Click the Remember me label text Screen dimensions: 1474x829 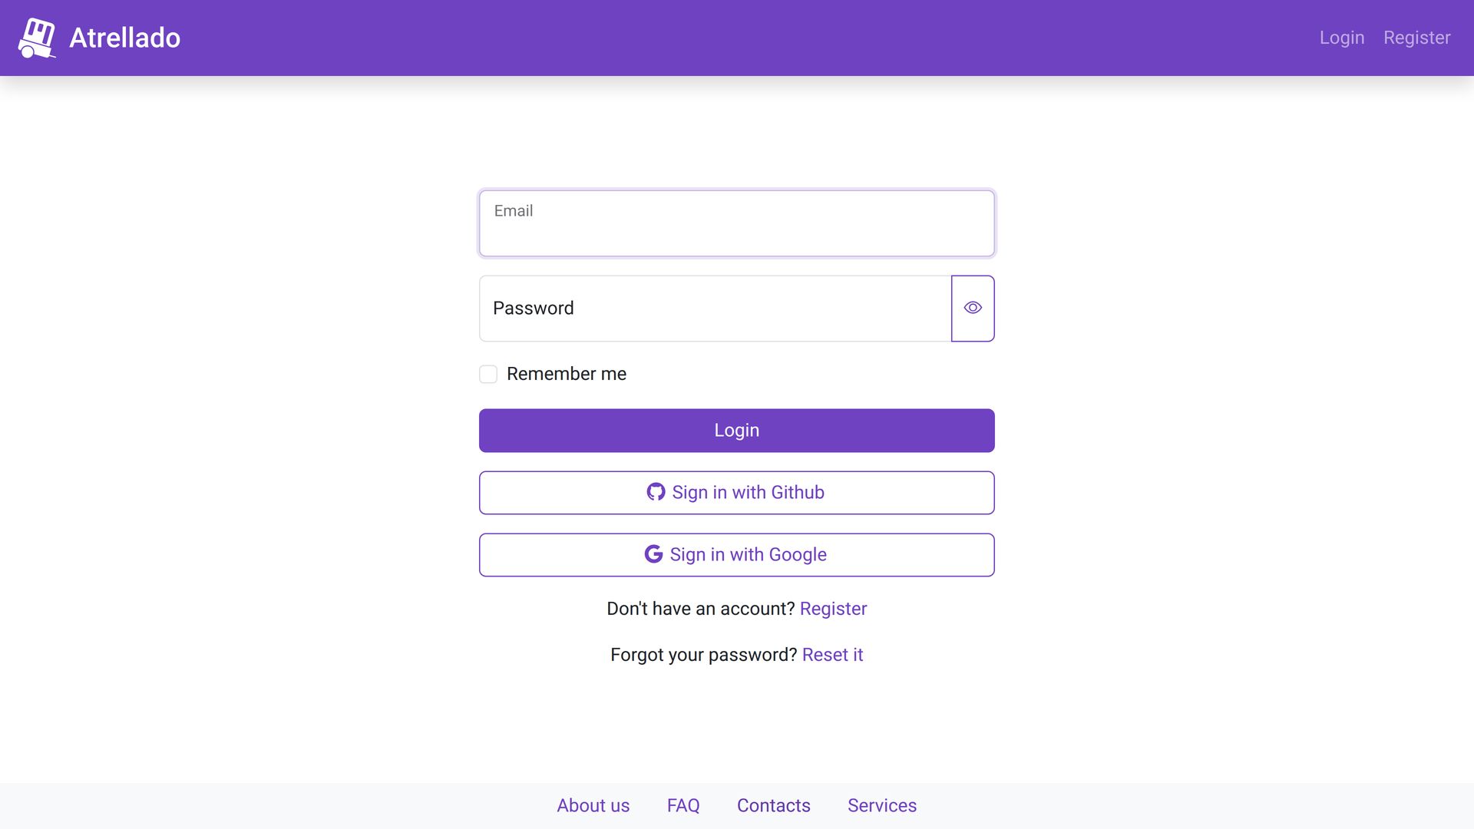[566, 374]
